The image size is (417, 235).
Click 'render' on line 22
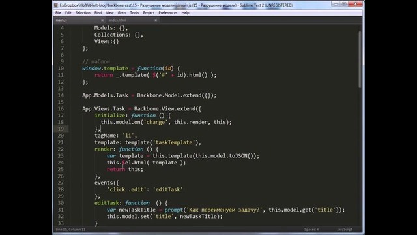point(104,149)
